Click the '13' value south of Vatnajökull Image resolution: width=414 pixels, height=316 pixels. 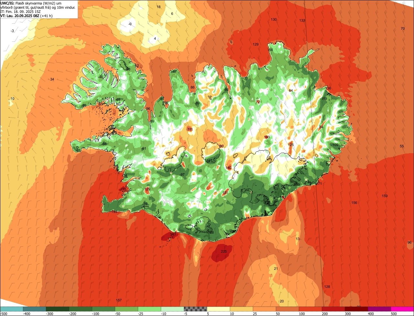click(x=298, y=239)
